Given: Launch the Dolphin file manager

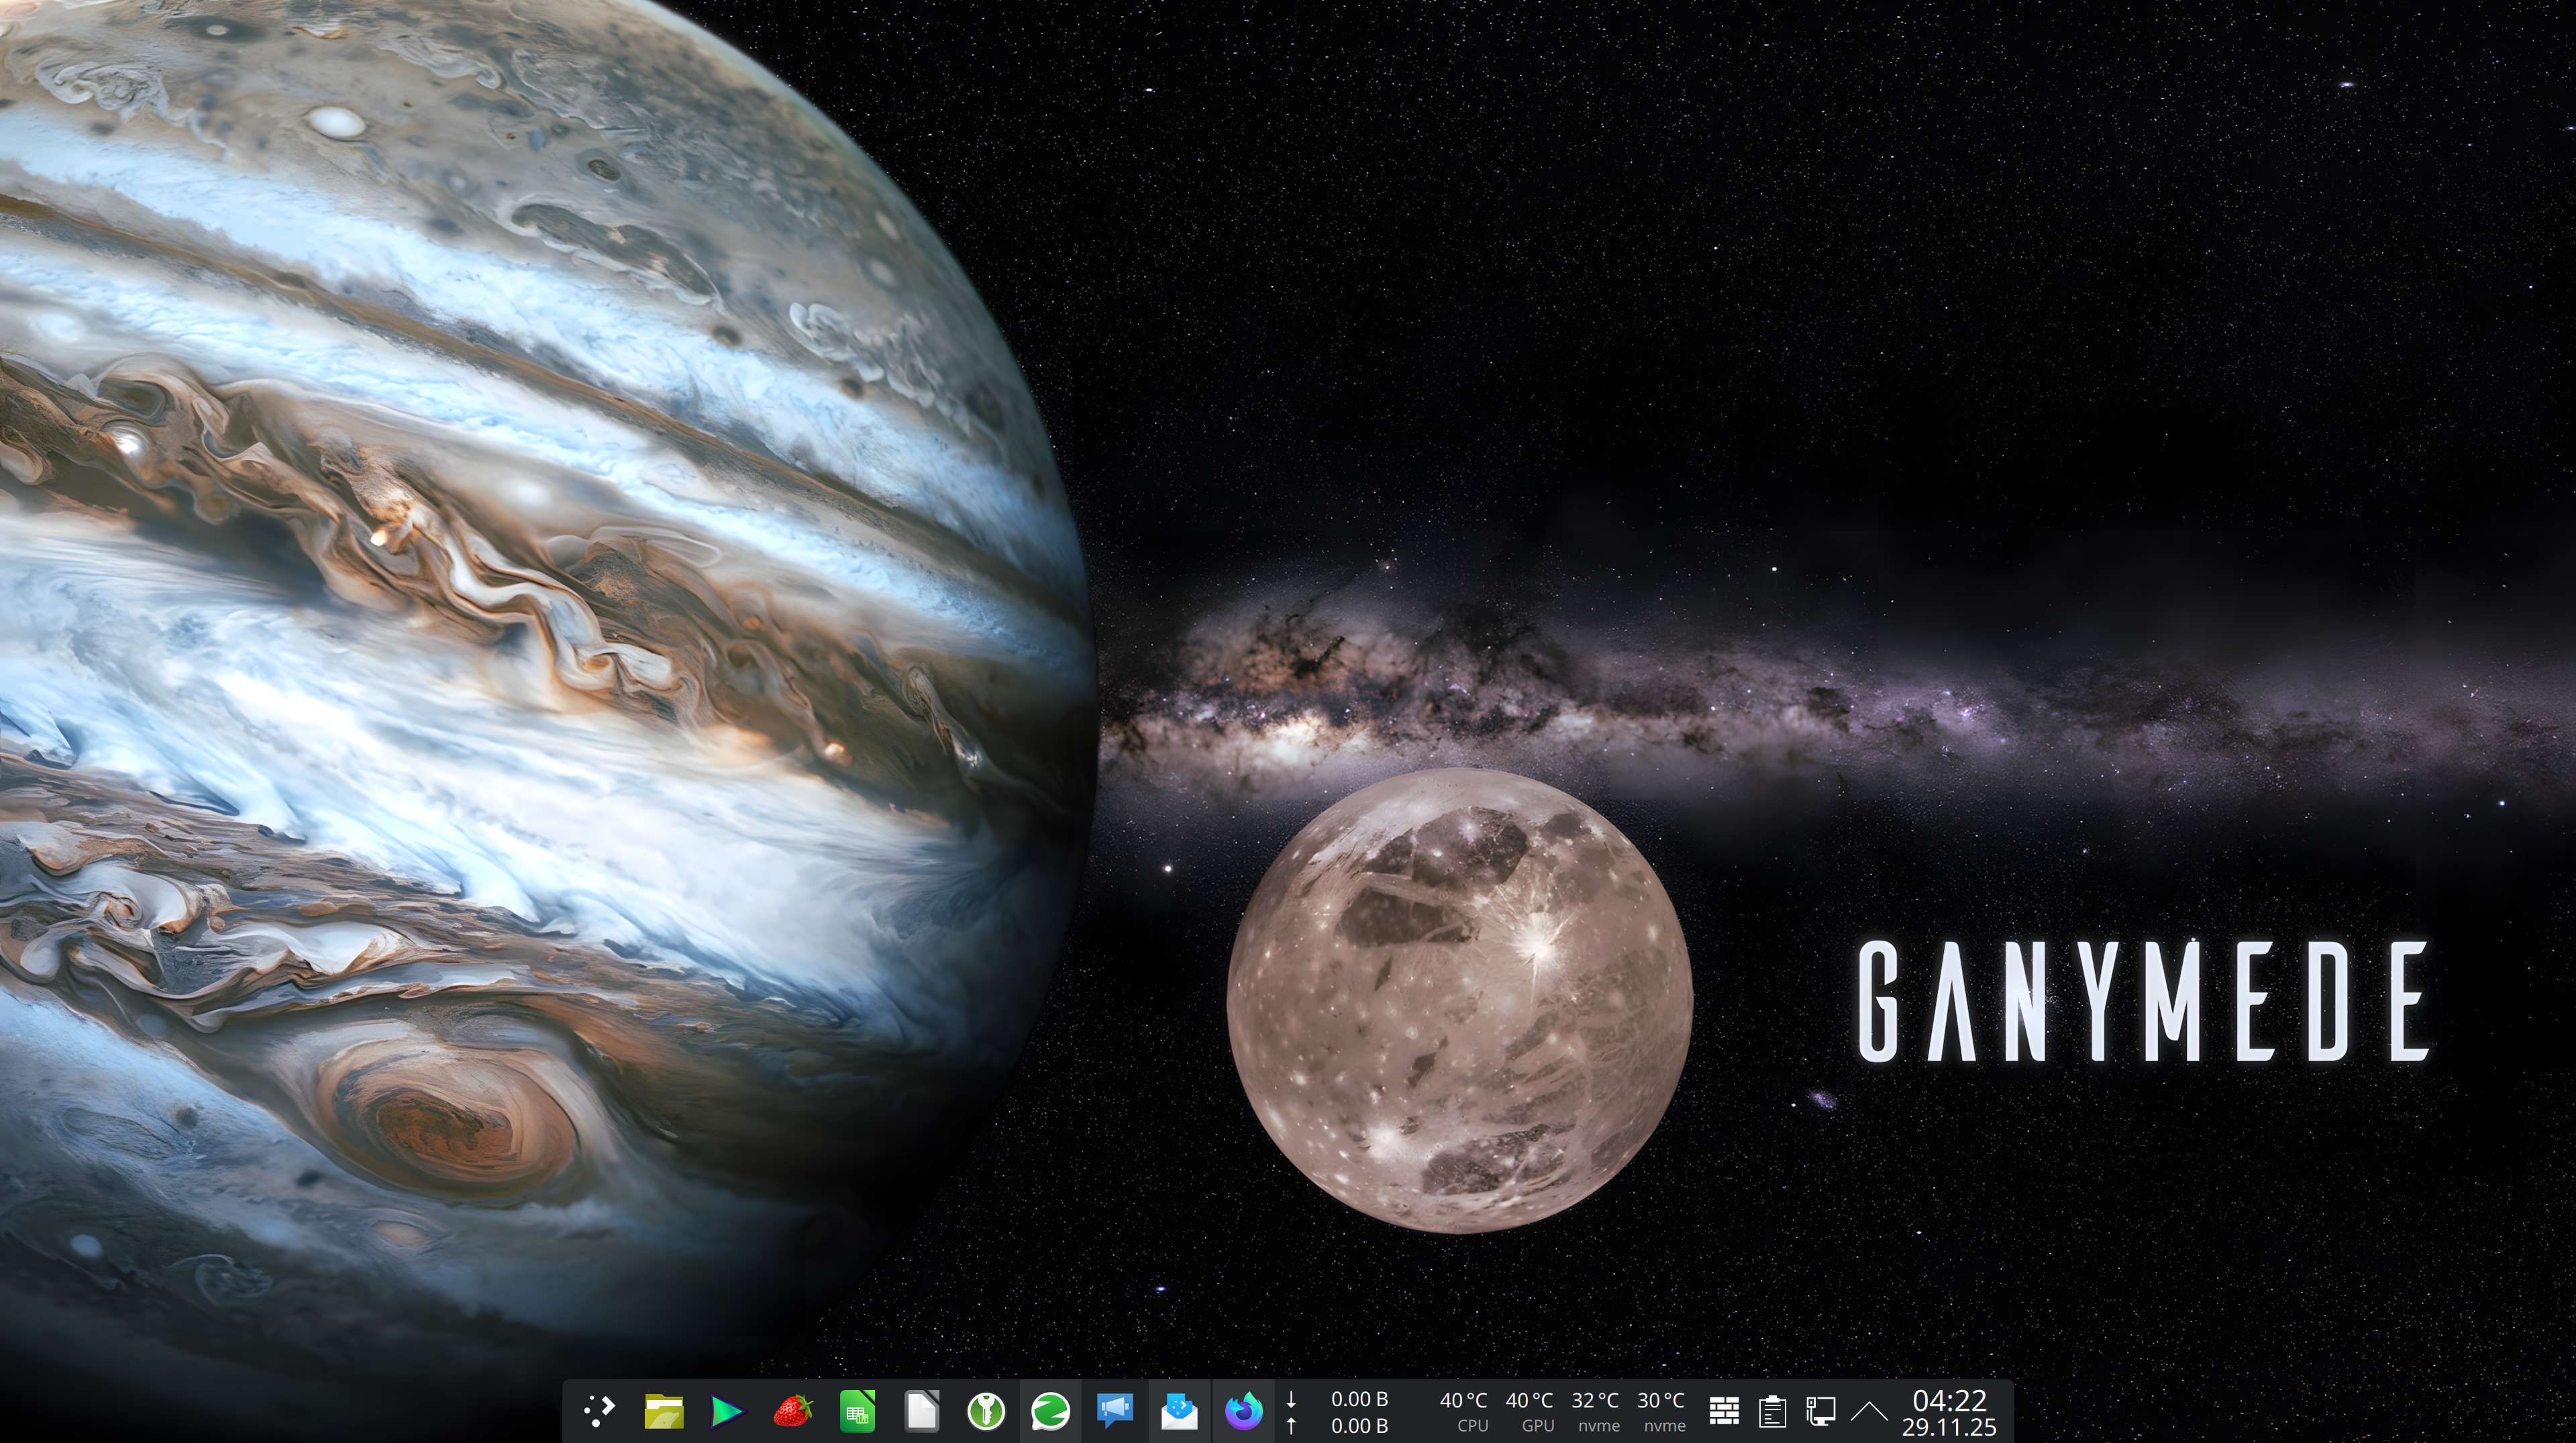Looking at the screenshot, I should coord(663,1411).
